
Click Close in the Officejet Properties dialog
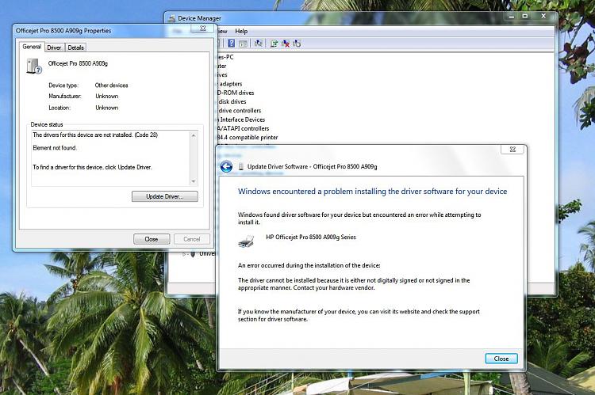[x=152, y=239]
